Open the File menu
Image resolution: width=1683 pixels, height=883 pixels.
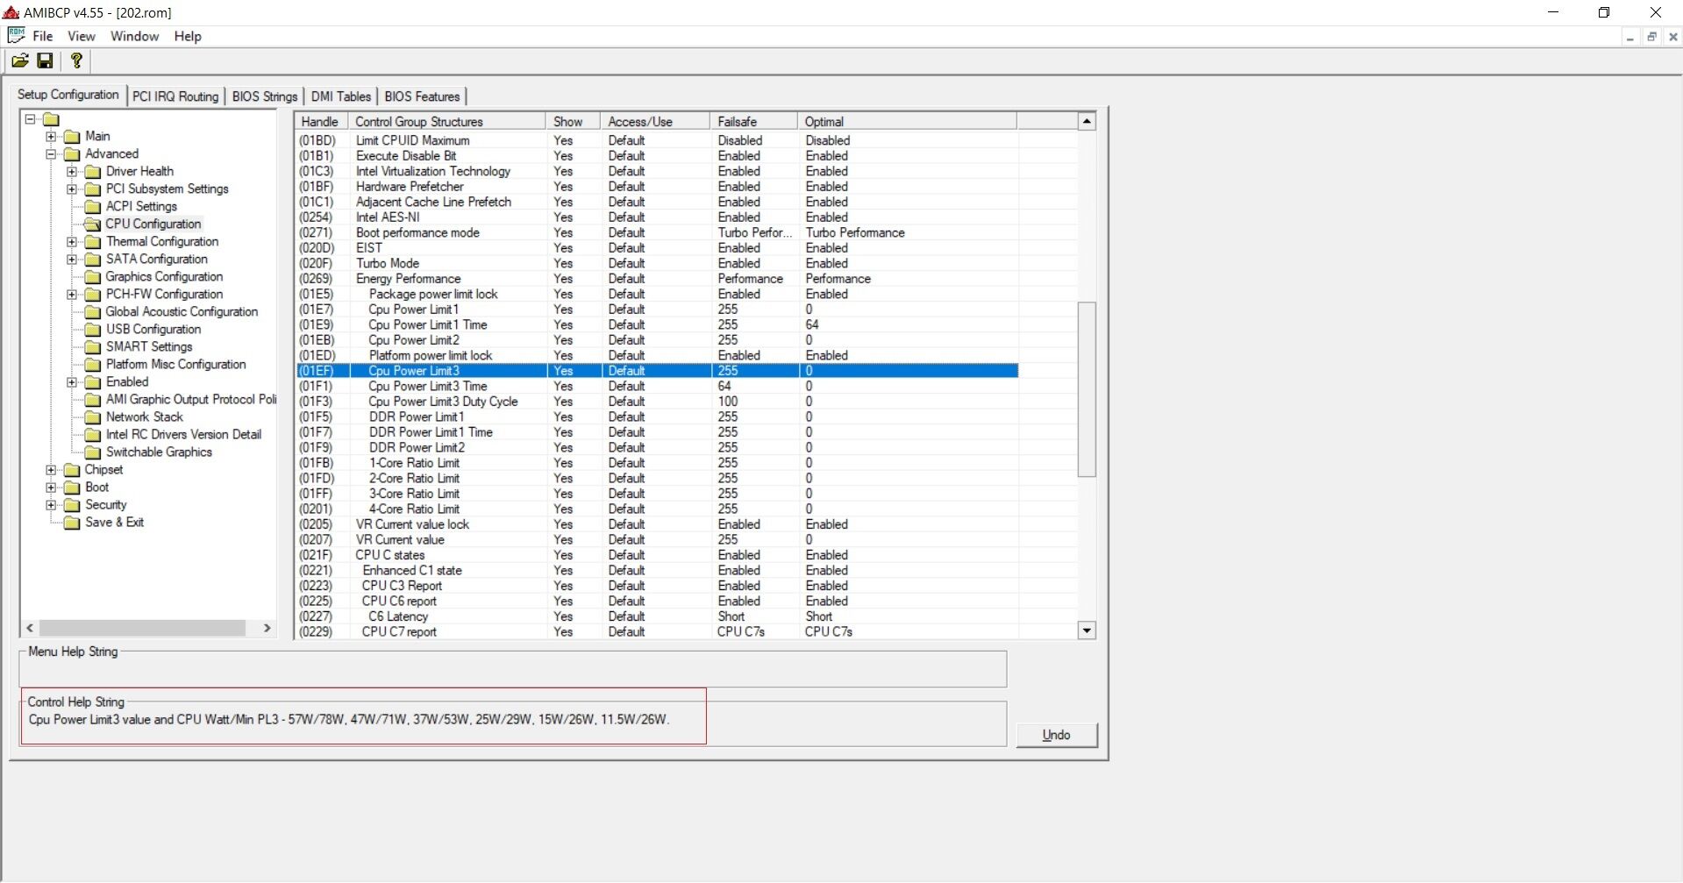tap(43, 36)
